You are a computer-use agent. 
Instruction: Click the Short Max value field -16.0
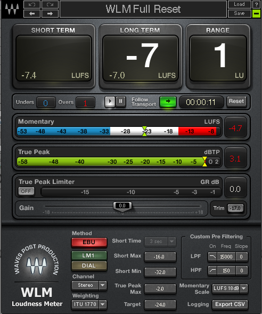pyautogui.click(x=160, y=257)
